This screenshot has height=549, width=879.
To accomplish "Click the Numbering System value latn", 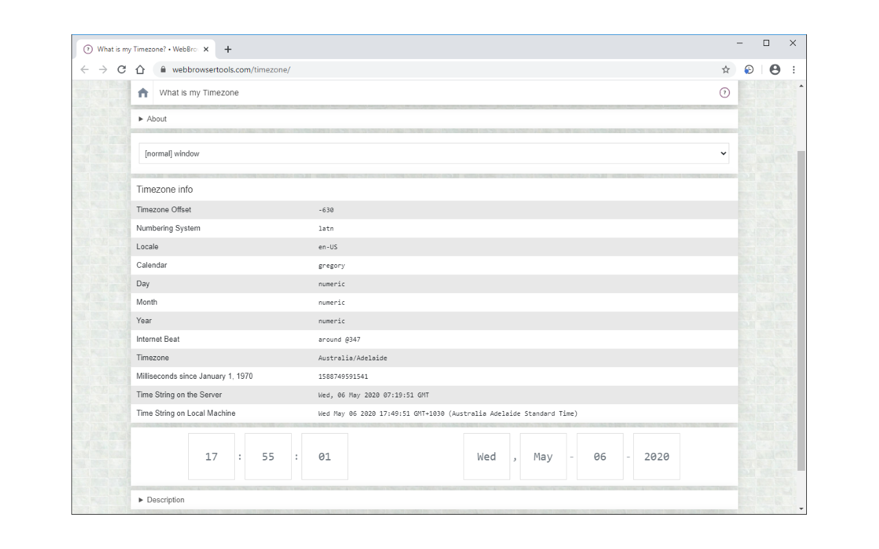I will click(x=326, y=229).
